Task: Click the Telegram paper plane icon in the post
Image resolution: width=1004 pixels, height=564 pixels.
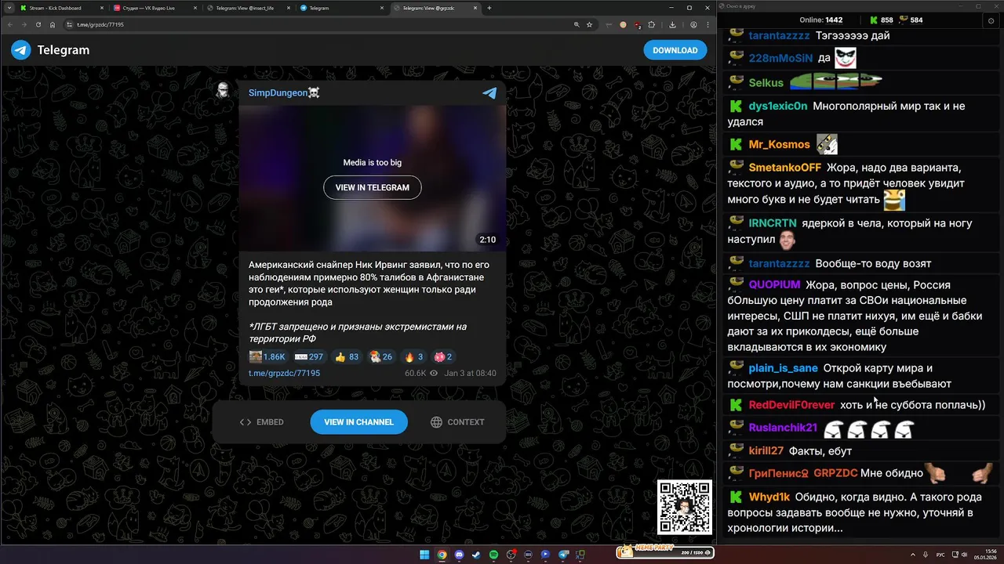Action: pos(489,93)
